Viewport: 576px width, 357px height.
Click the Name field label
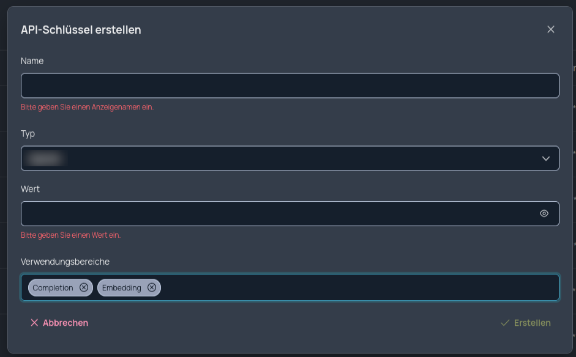32,61
